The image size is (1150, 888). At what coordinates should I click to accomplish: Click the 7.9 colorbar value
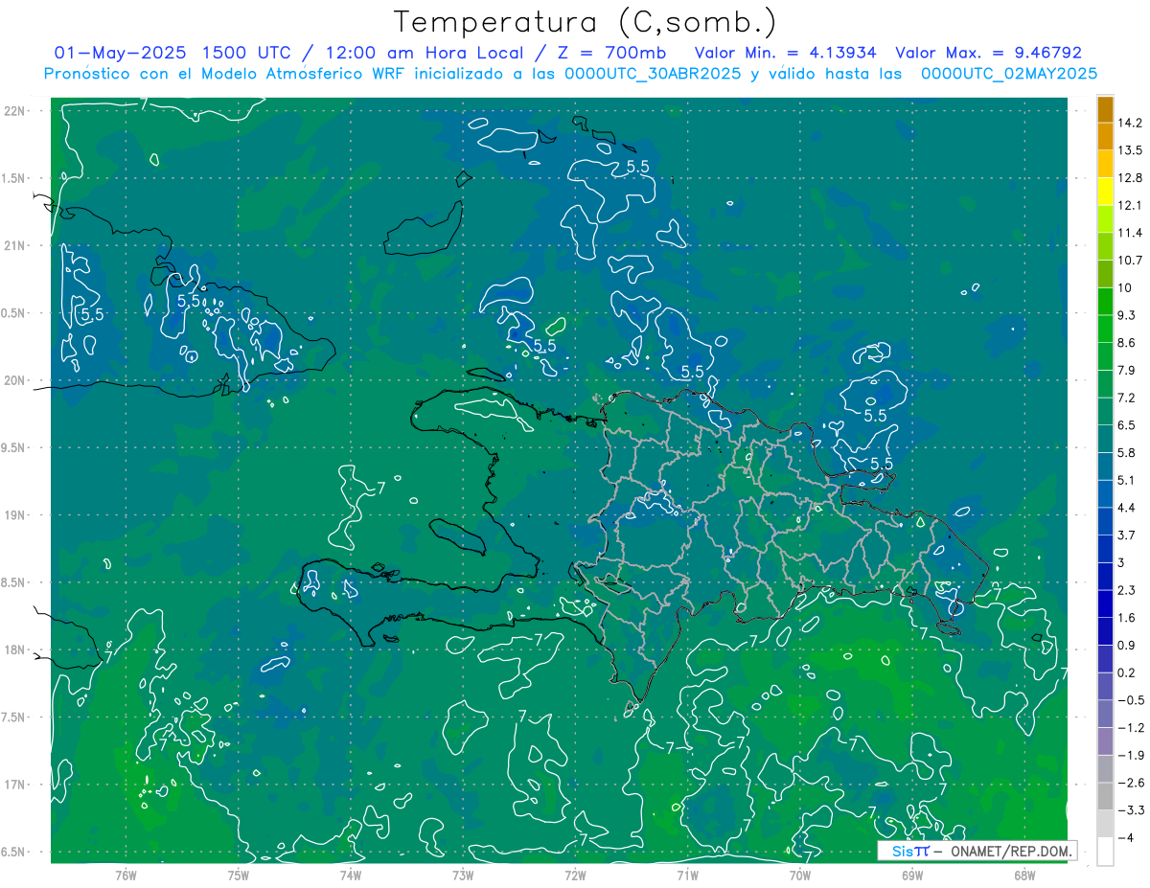click(1126, 371)
